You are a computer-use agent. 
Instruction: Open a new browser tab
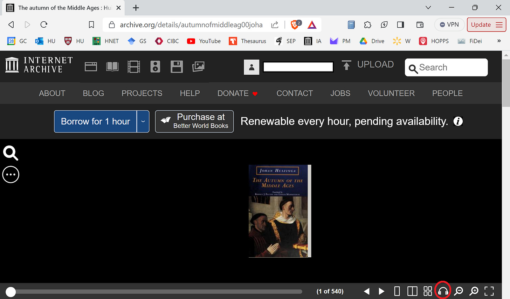pos(136,8)
